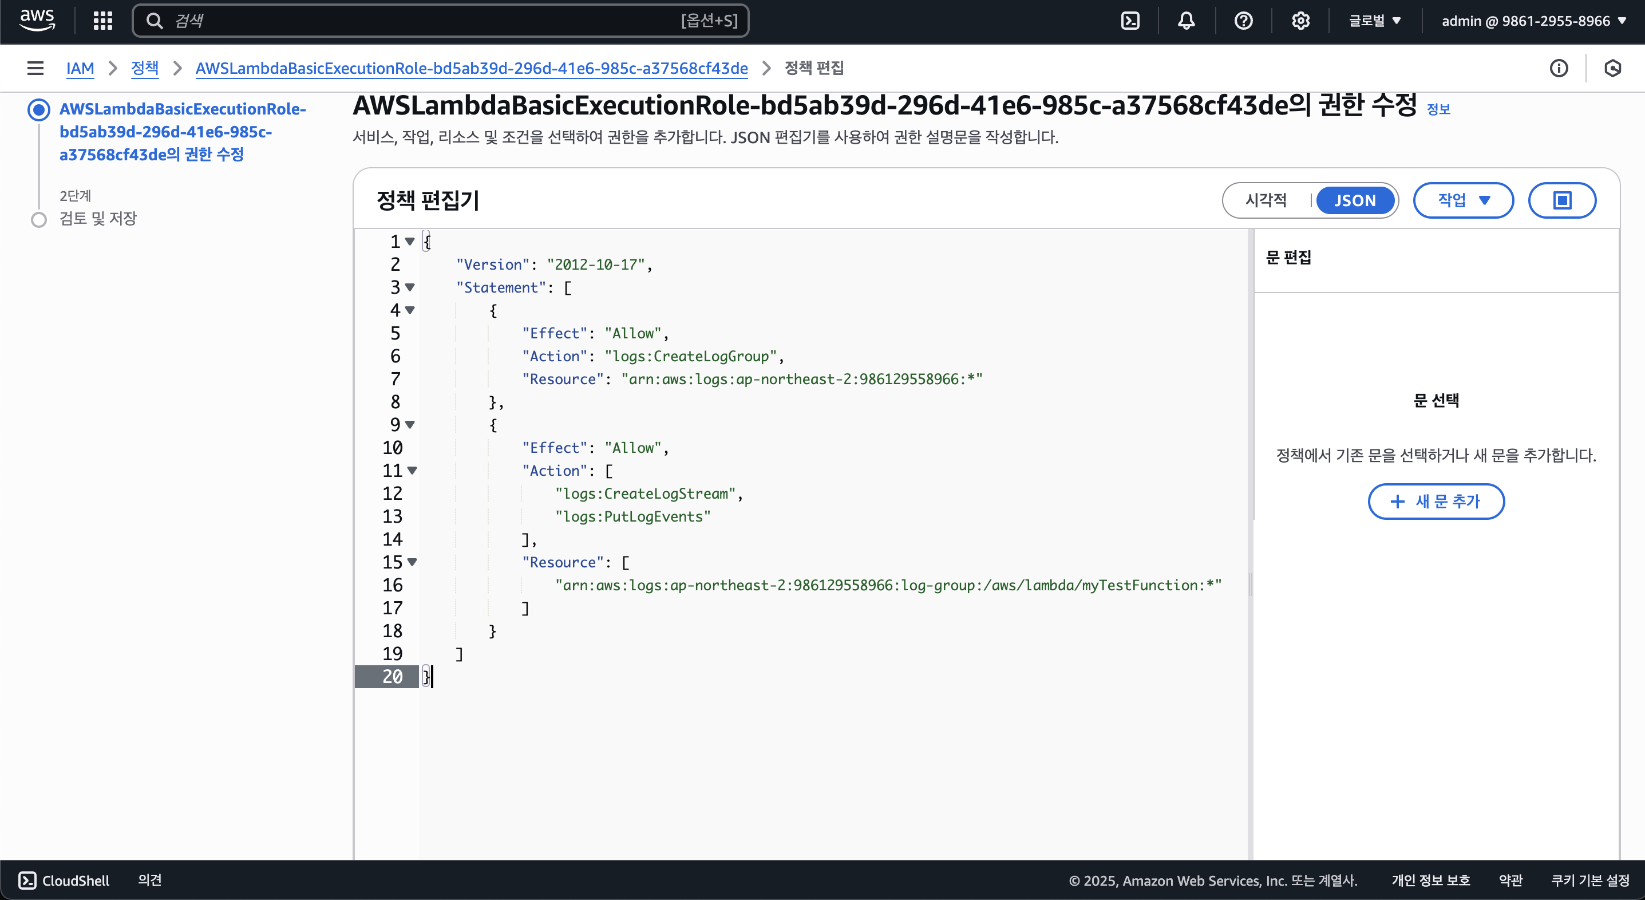Open CloudShell from the footer

click(64, 880)
